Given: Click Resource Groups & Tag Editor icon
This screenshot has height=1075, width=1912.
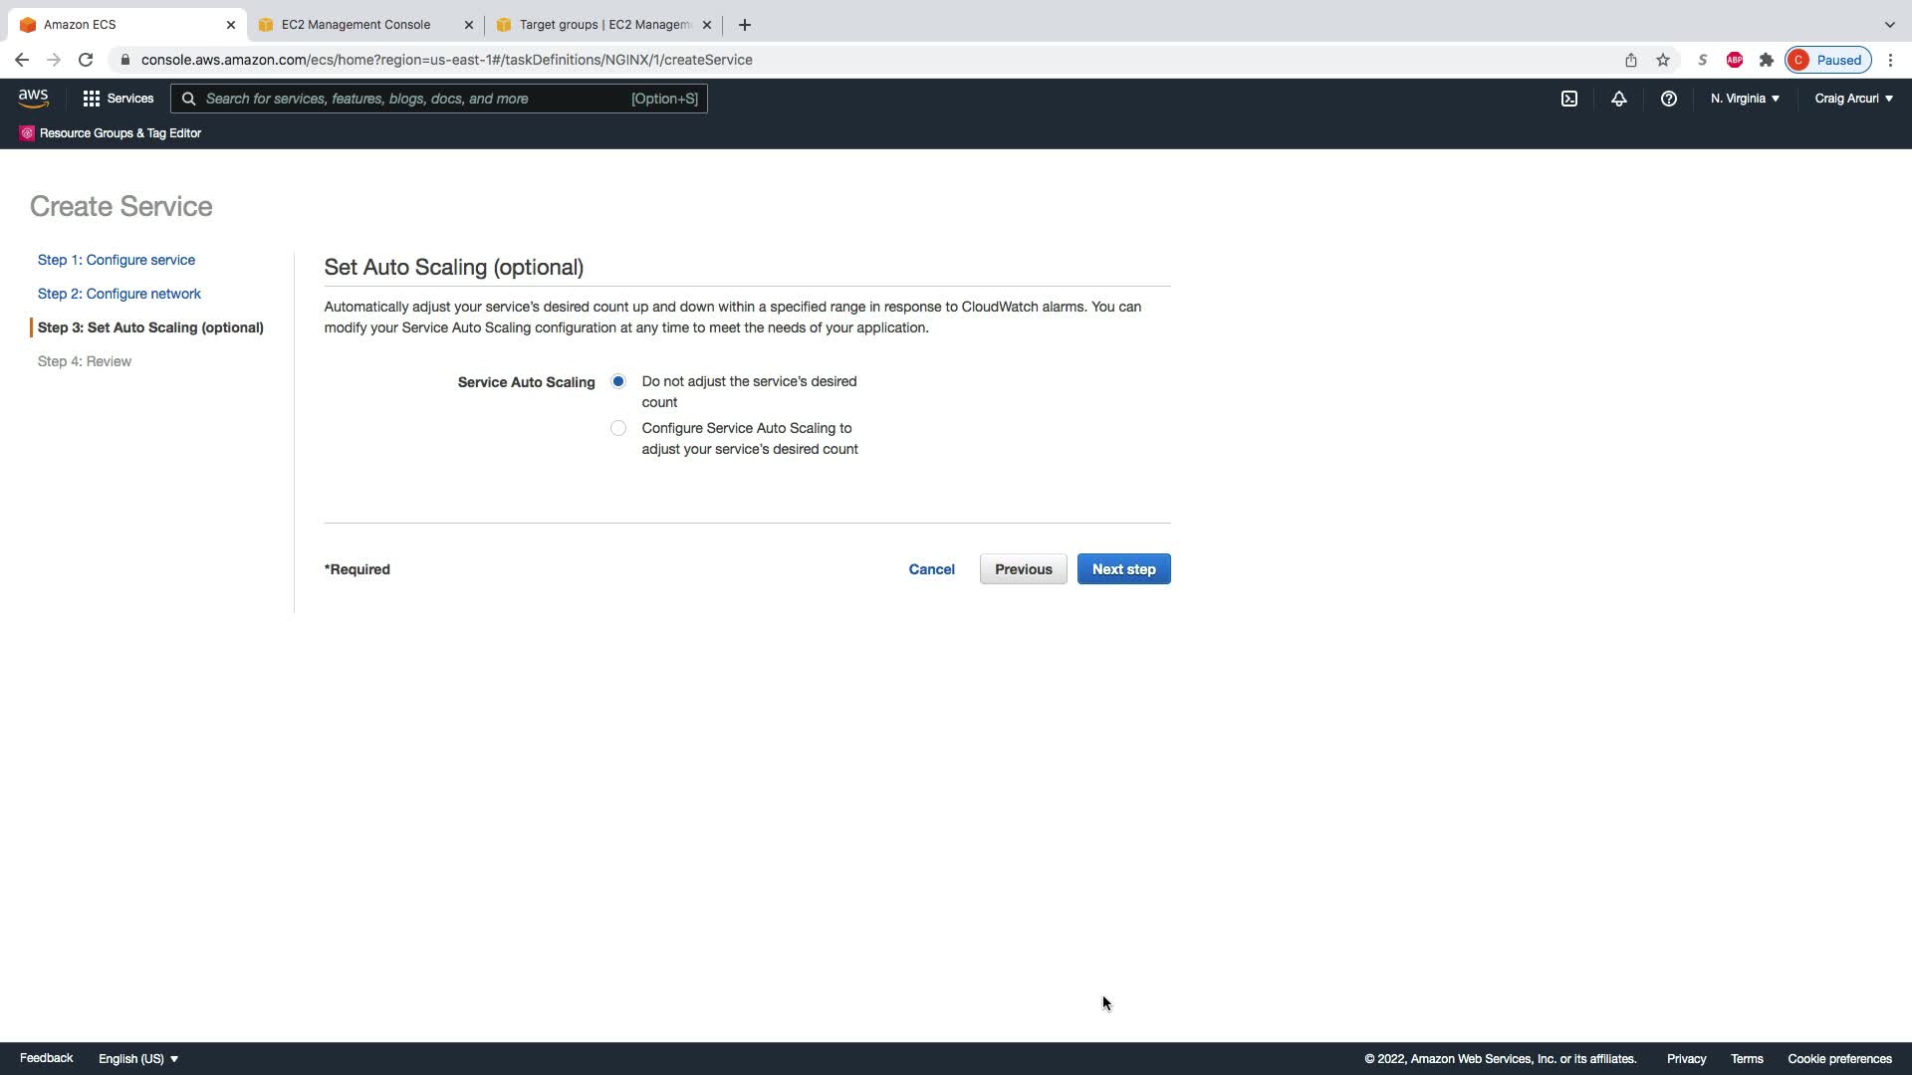Looking at the screenshot, I should [27, 133].
